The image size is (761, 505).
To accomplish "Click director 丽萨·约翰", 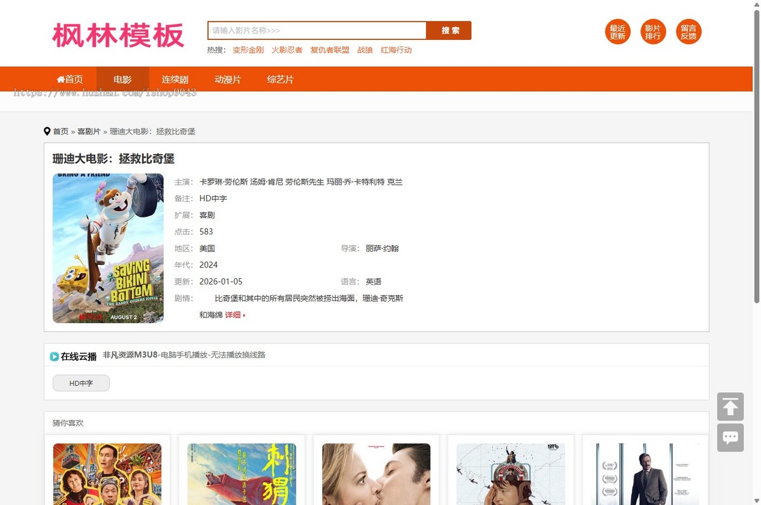I will [x=382, y=248].
